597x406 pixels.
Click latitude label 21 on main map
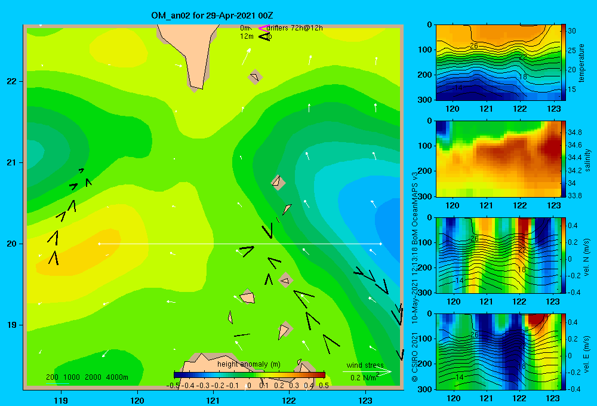[12, 162]
